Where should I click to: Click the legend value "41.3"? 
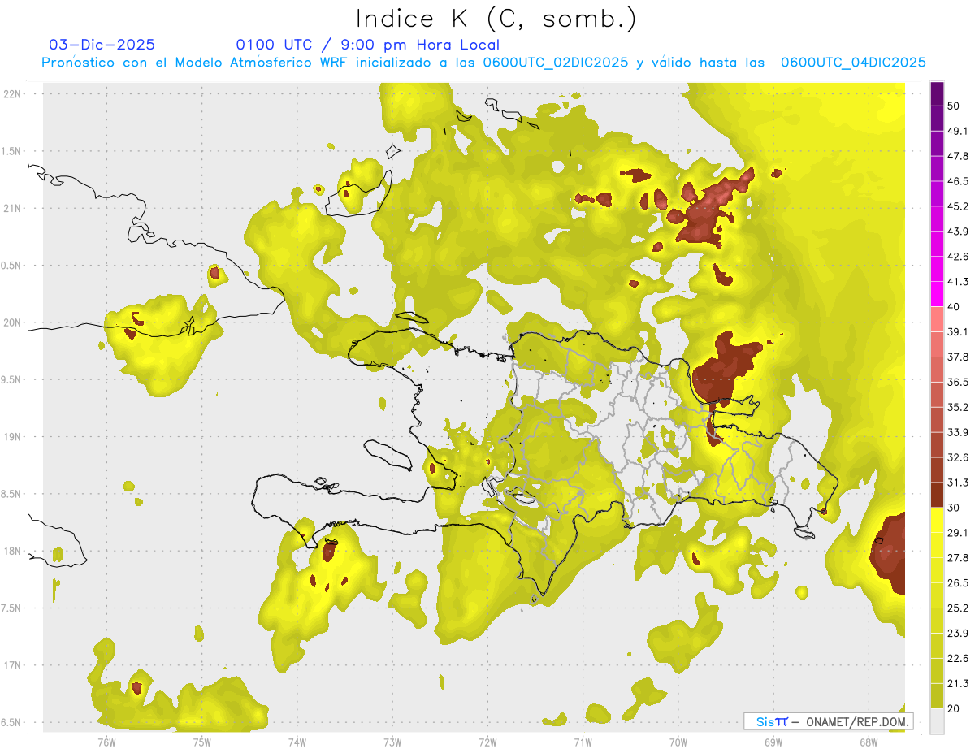(958, 282)
